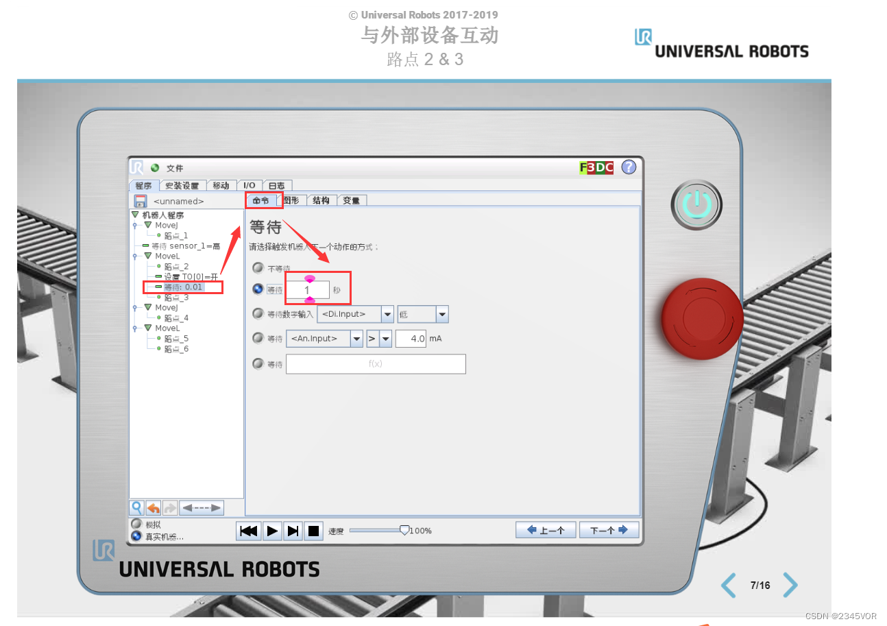The image size is (887, 626).
Task: Play the robot program
Action: click(x=272, y=530)
